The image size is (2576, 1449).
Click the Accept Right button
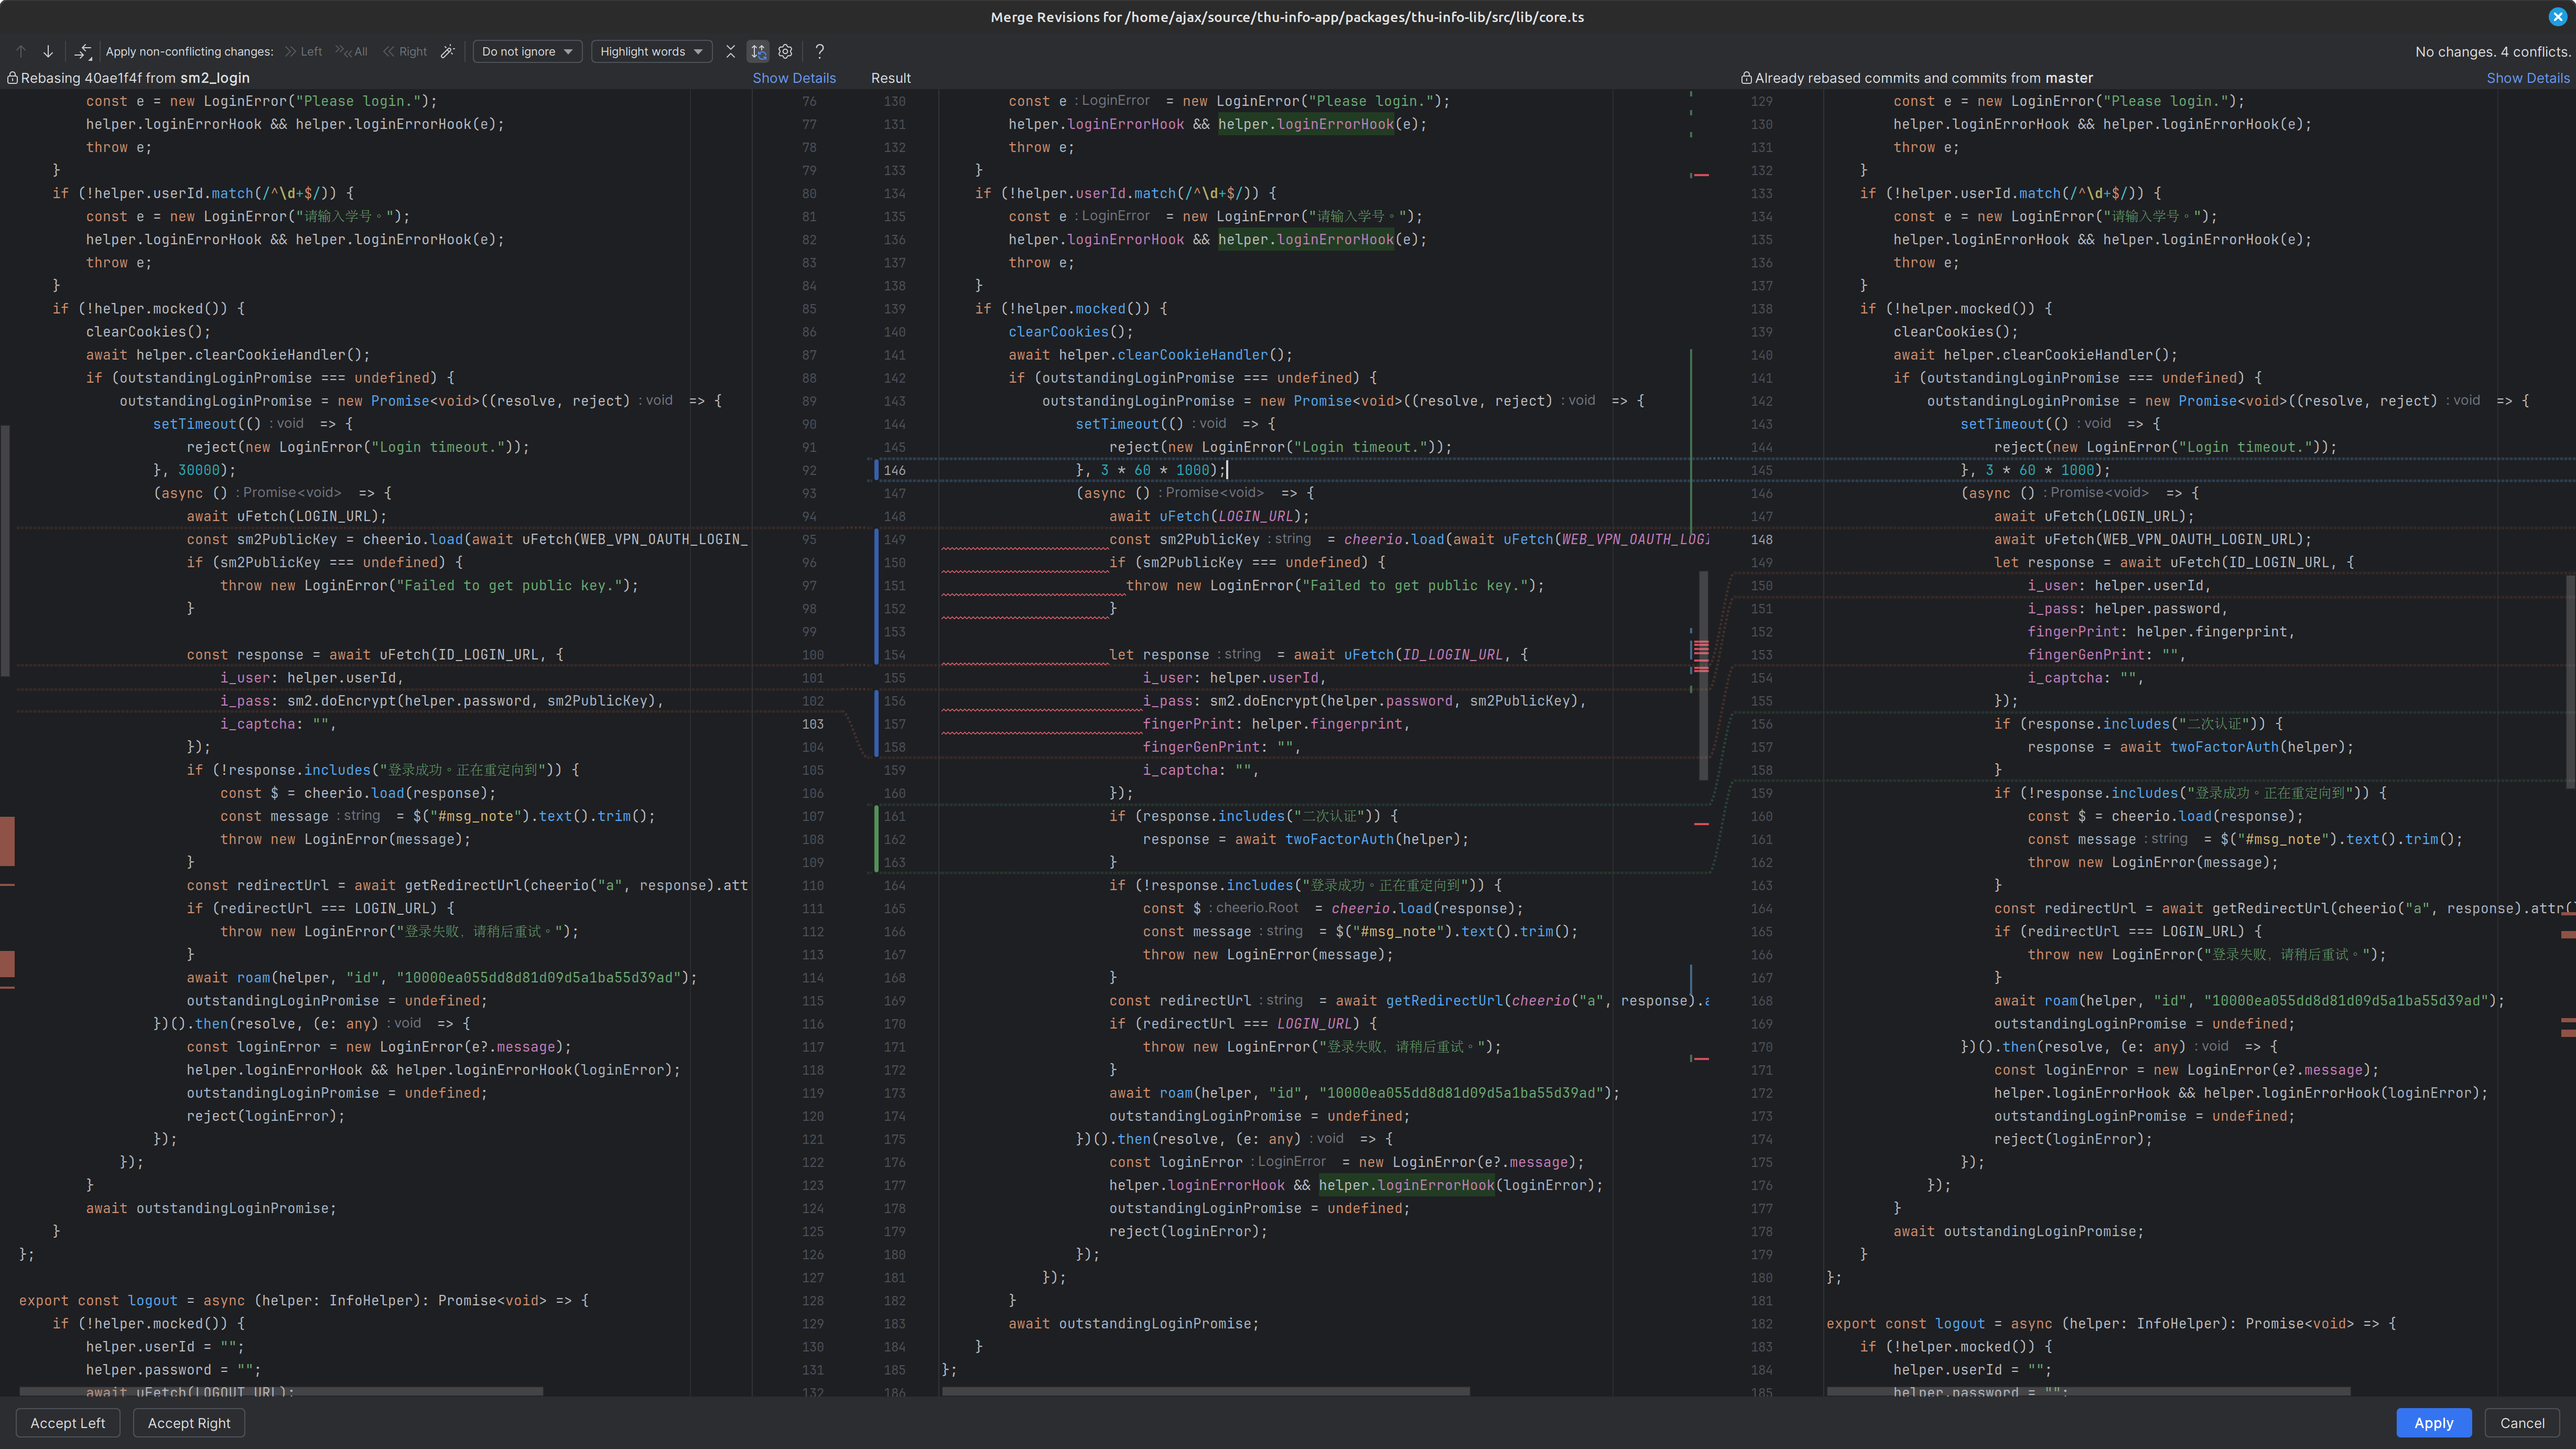[189, 1423]
